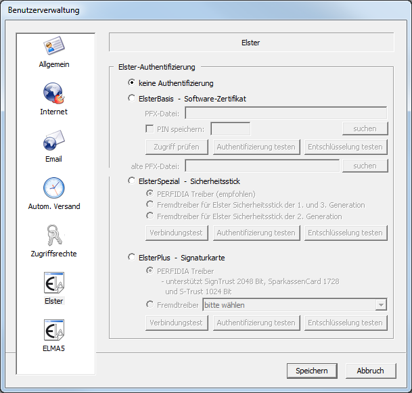The width and height of the screenshot is (412, 393).
Task: Choose ElsterPlus Signaturkarte option
Action: (132, 257)
